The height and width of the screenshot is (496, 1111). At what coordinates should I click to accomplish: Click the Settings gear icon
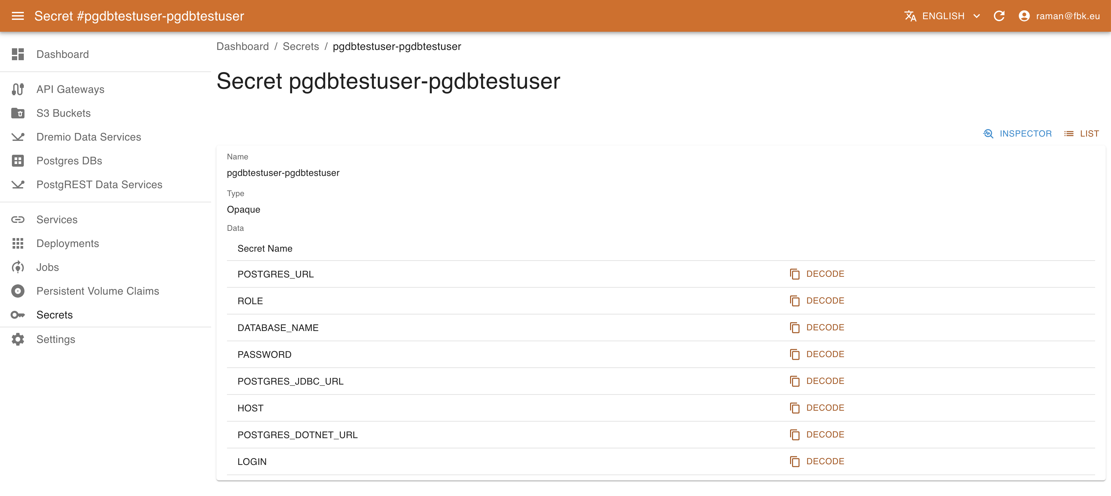(18, 339)
